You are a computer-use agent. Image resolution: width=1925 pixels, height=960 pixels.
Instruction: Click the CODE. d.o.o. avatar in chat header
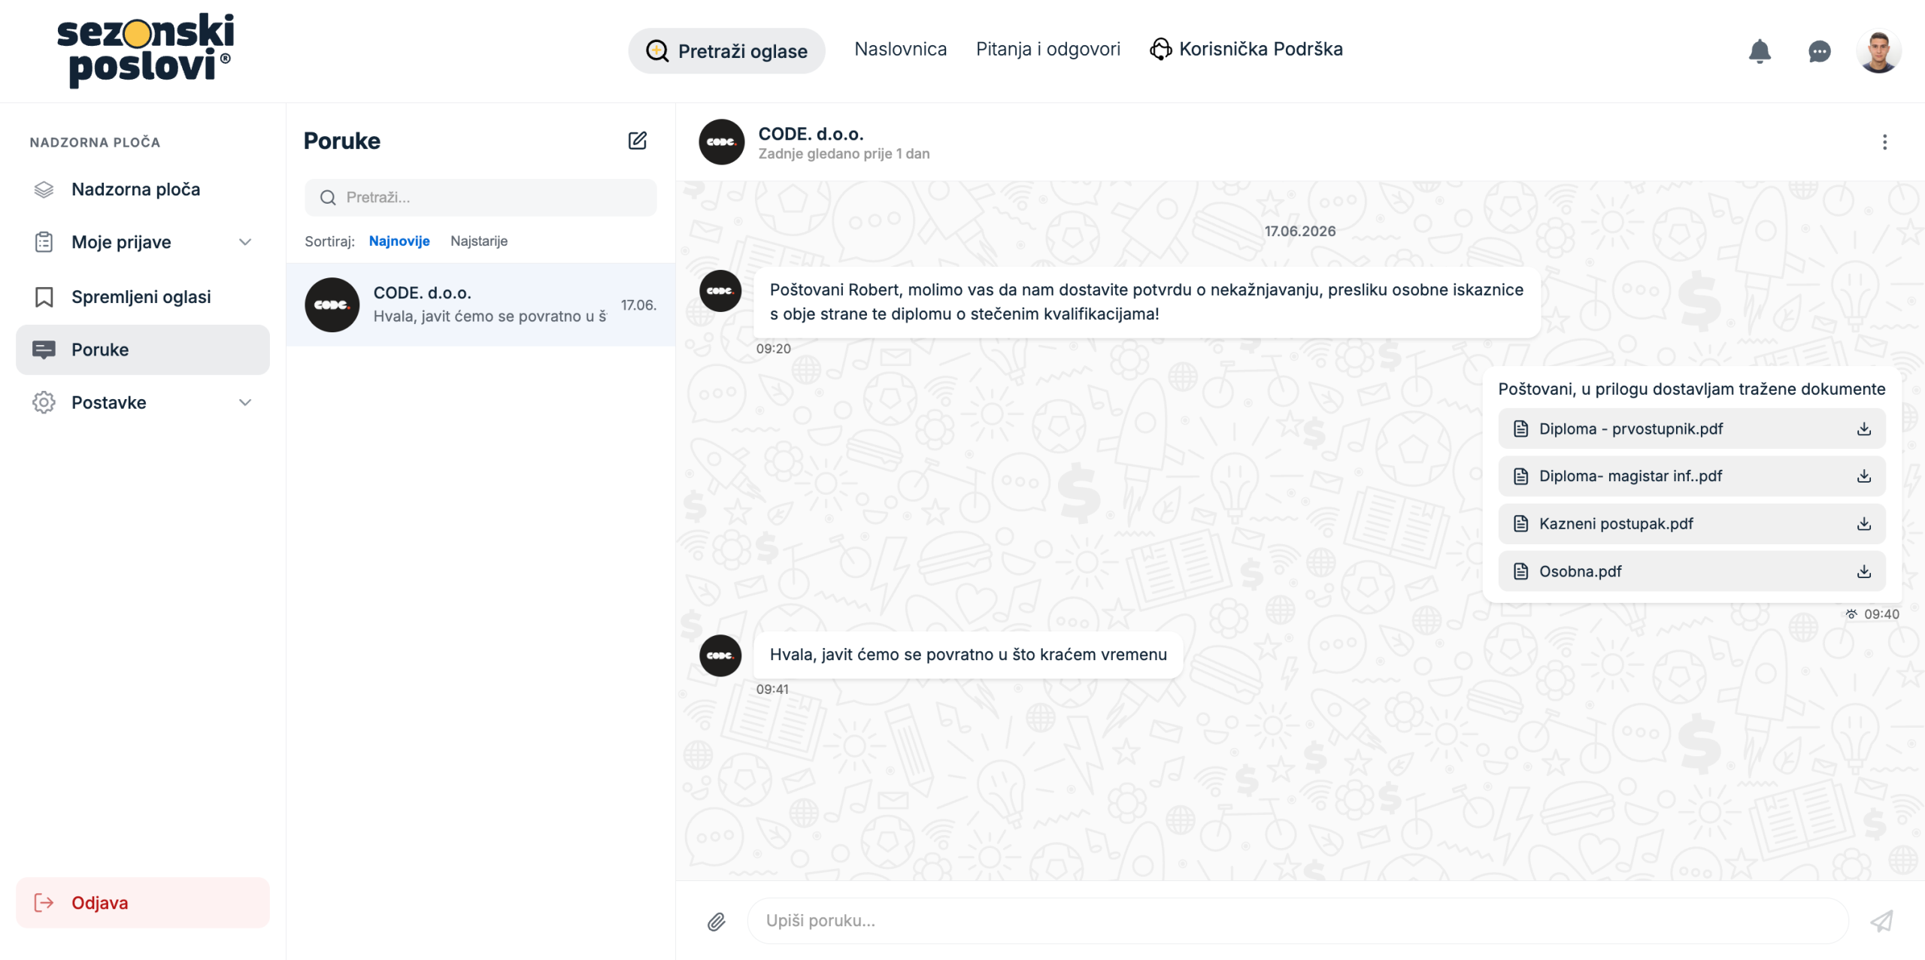(721, 142)
